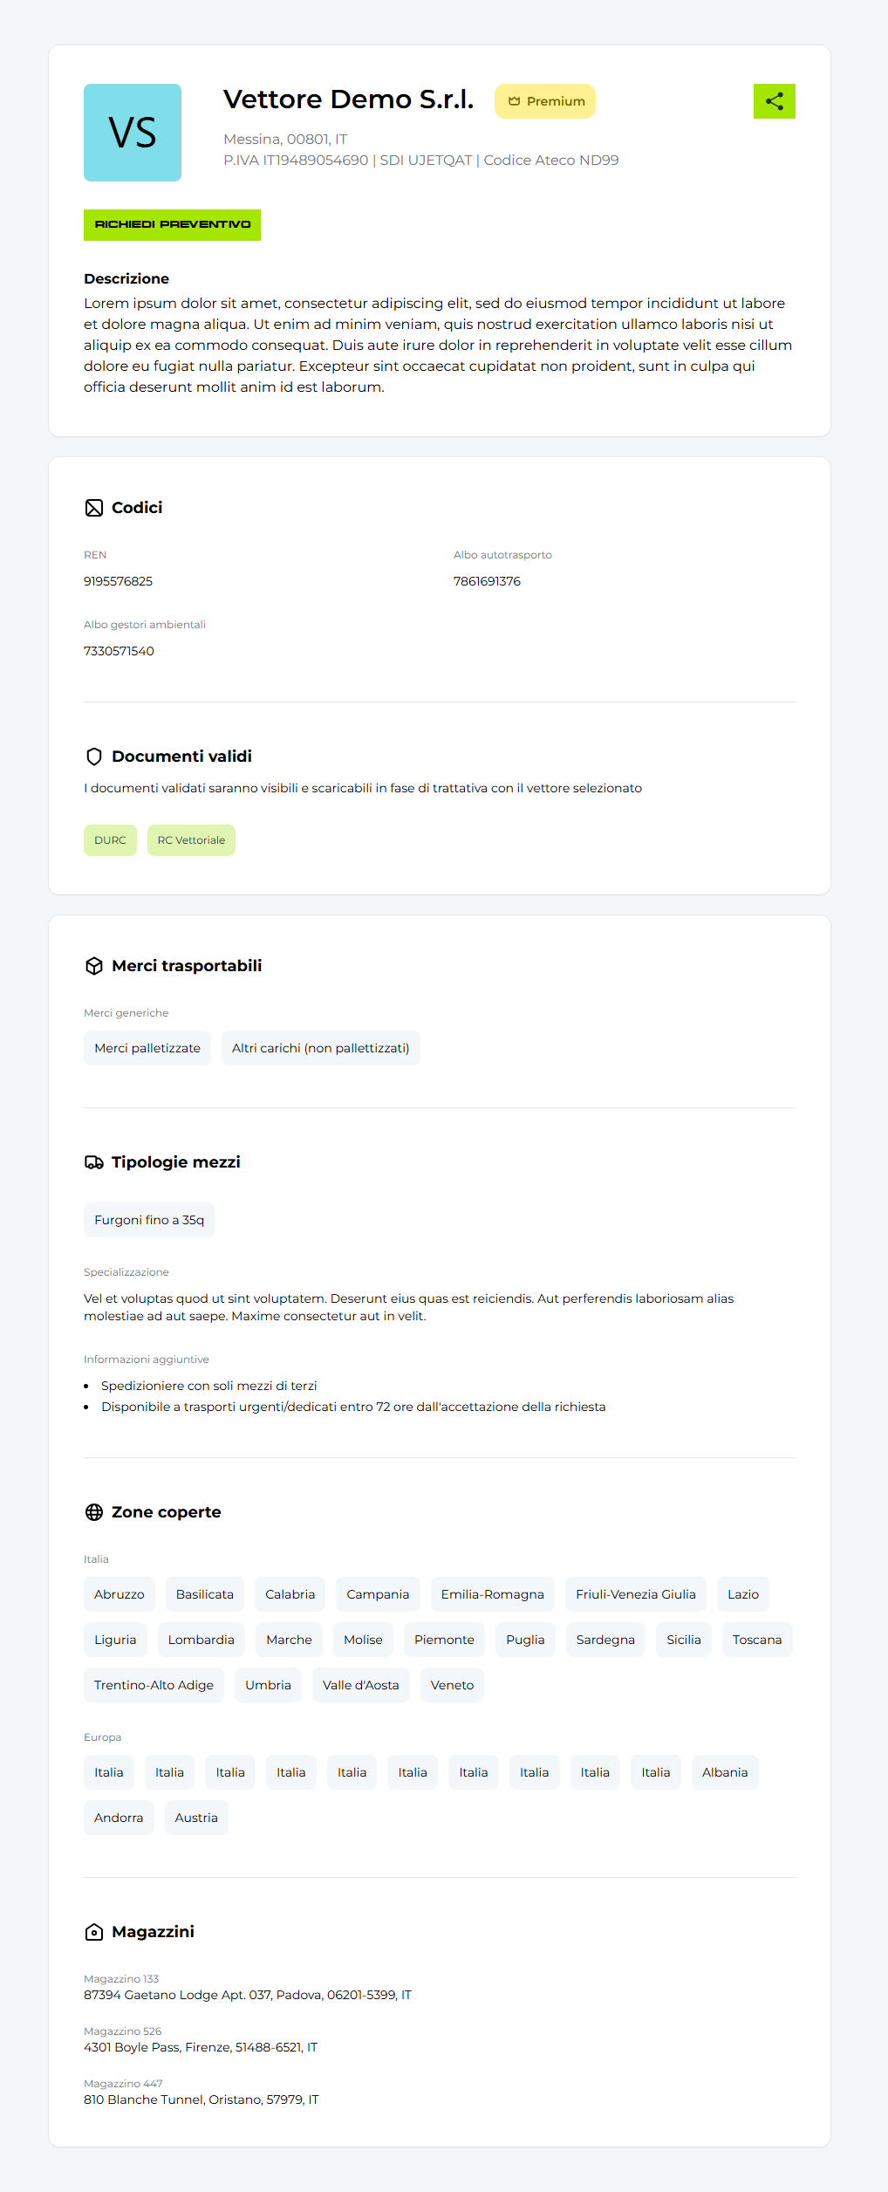Select the DURC document tag
This screenshot has width=888, height=2192.
point(110,840)
